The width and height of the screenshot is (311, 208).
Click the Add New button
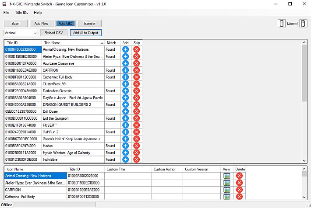pyautogui.click(x=42, y=23)
